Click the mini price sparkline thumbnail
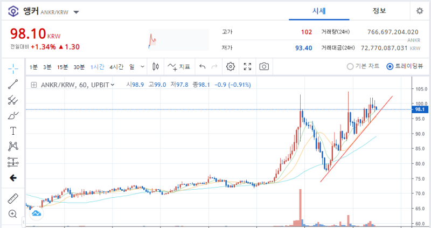The height and width of the screenshot is (228, 431). [x=179, y=40]
